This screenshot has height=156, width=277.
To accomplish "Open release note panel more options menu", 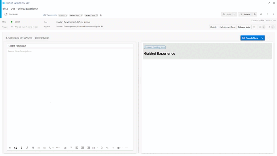I will [268, 38].
